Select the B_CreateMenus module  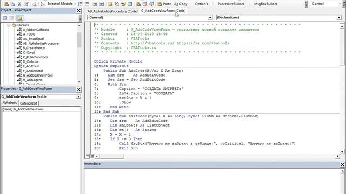coord(34,48)
